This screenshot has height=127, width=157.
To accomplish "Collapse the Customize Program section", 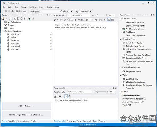I will 121,68.
